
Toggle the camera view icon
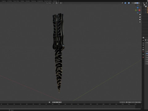point(140,19)
